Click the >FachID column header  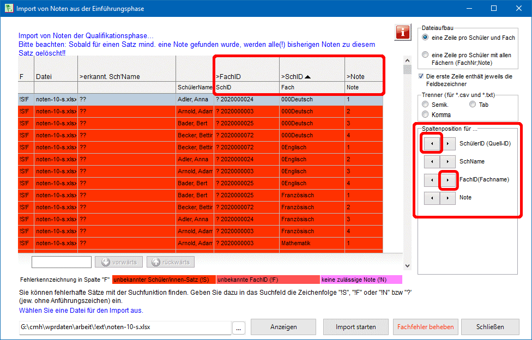click(x=246, y=77)
